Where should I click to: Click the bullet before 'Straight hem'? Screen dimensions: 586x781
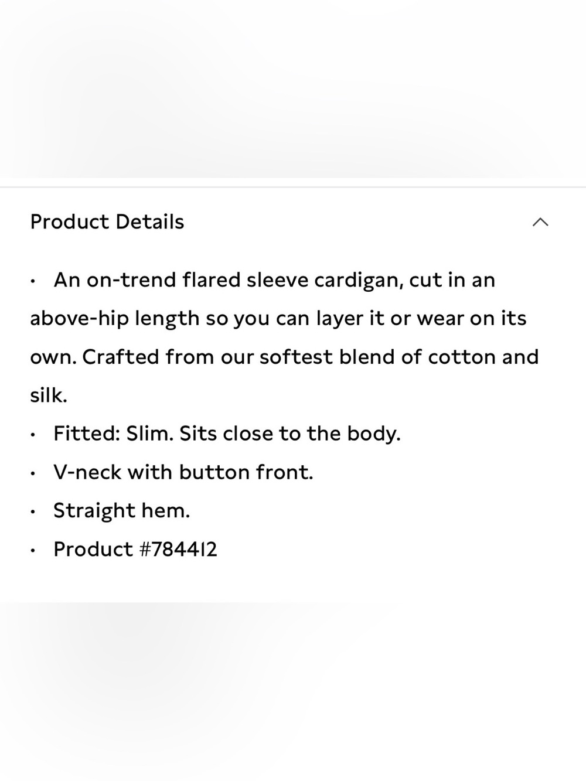[x=35, y=512]
